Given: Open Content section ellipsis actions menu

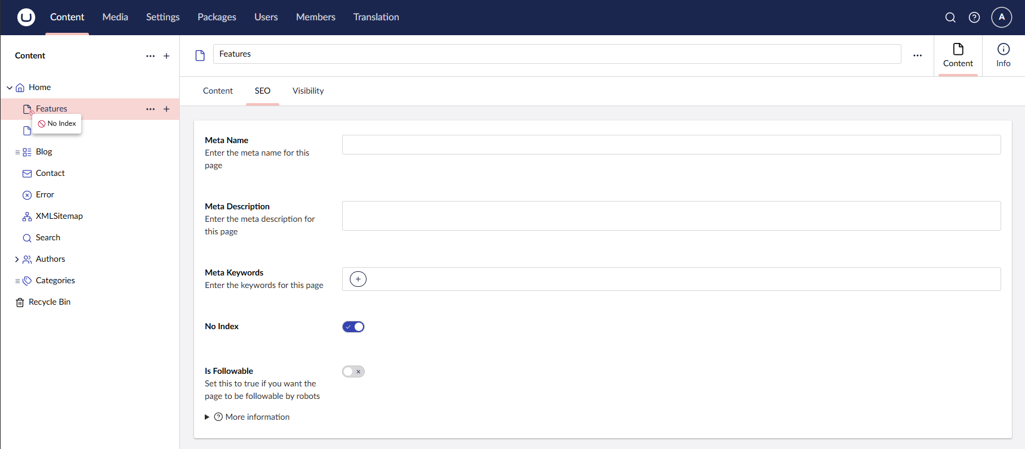Looking at the screenshot, I should pos(150,56).
